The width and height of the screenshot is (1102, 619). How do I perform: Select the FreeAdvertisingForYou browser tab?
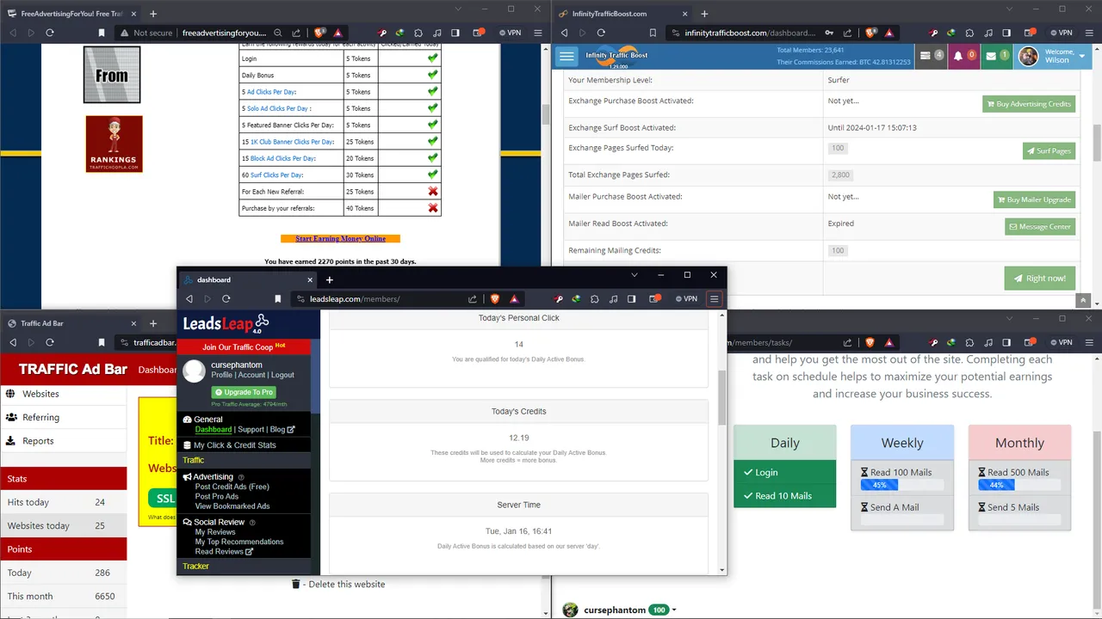(71, 14)
